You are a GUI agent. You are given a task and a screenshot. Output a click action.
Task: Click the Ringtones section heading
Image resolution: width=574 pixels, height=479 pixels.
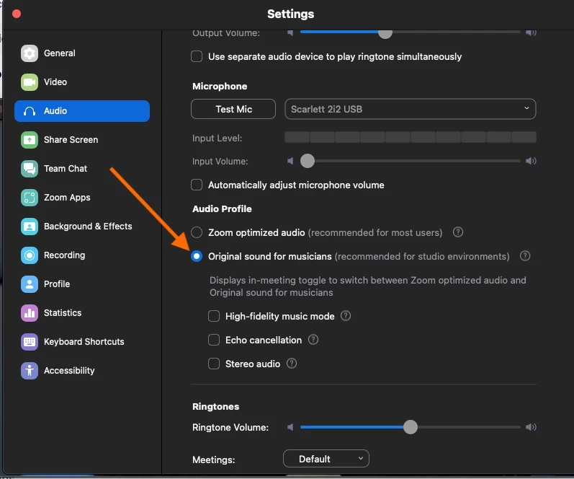215,407
